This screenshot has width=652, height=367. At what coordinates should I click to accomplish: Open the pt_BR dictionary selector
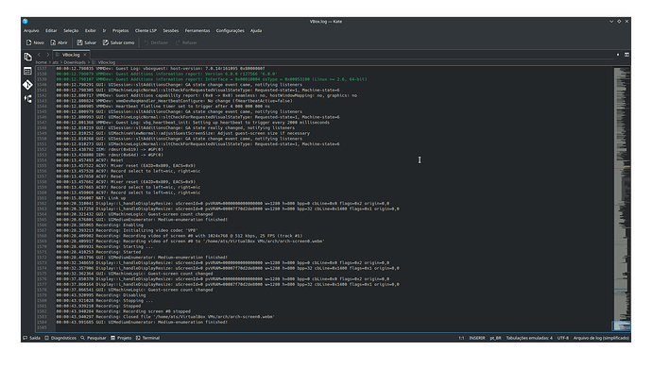[495, 338]
